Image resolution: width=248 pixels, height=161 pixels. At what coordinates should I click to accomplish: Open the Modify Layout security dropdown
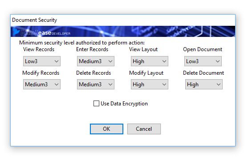(150, 85)
